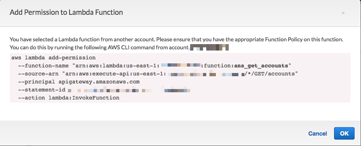This screenshot has width=361, height=146.
Task: Click the 'aws lambda add-permission' command line
Action: click(x=53, y=58)
